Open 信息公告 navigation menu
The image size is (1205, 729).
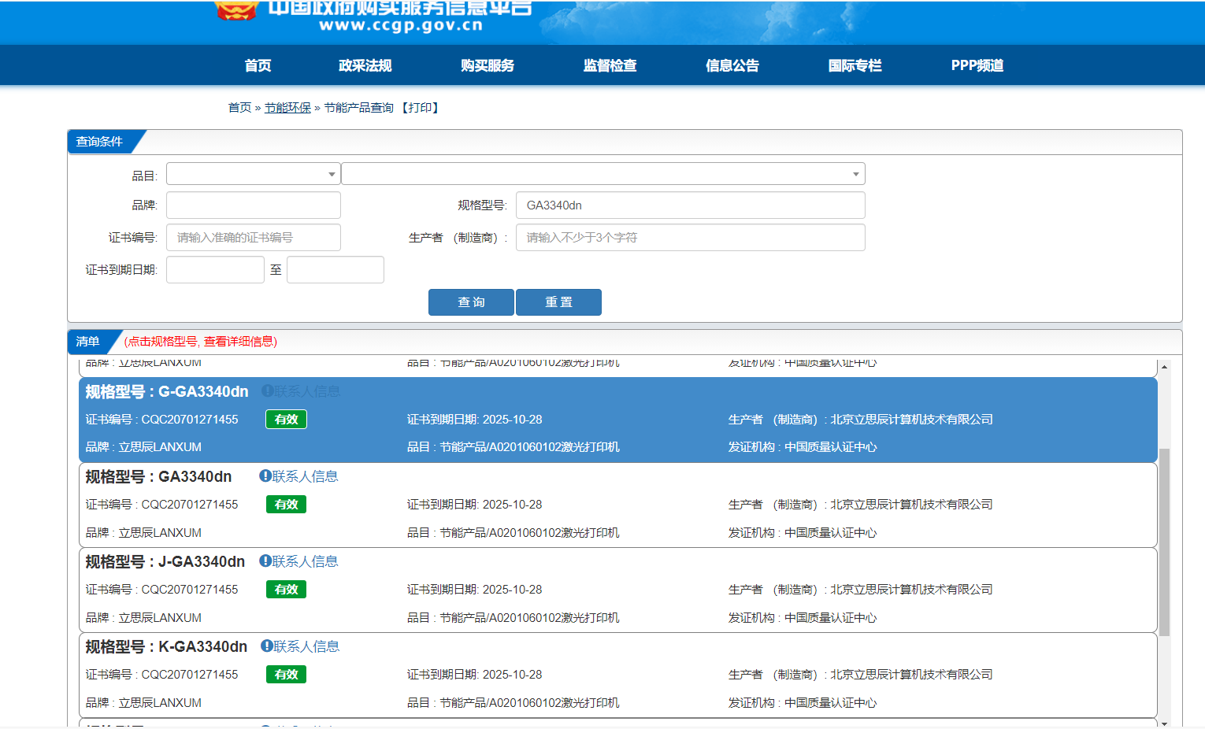coord(732,65)
